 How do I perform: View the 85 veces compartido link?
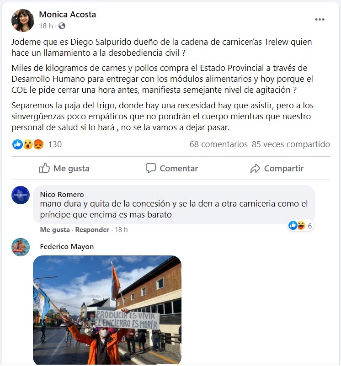pos(291,144)
